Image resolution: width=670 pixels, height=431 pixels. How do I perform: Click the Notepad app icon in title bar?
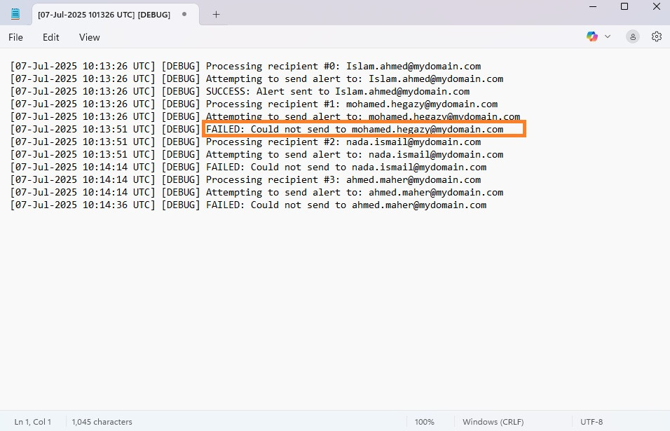click(15, 14)
